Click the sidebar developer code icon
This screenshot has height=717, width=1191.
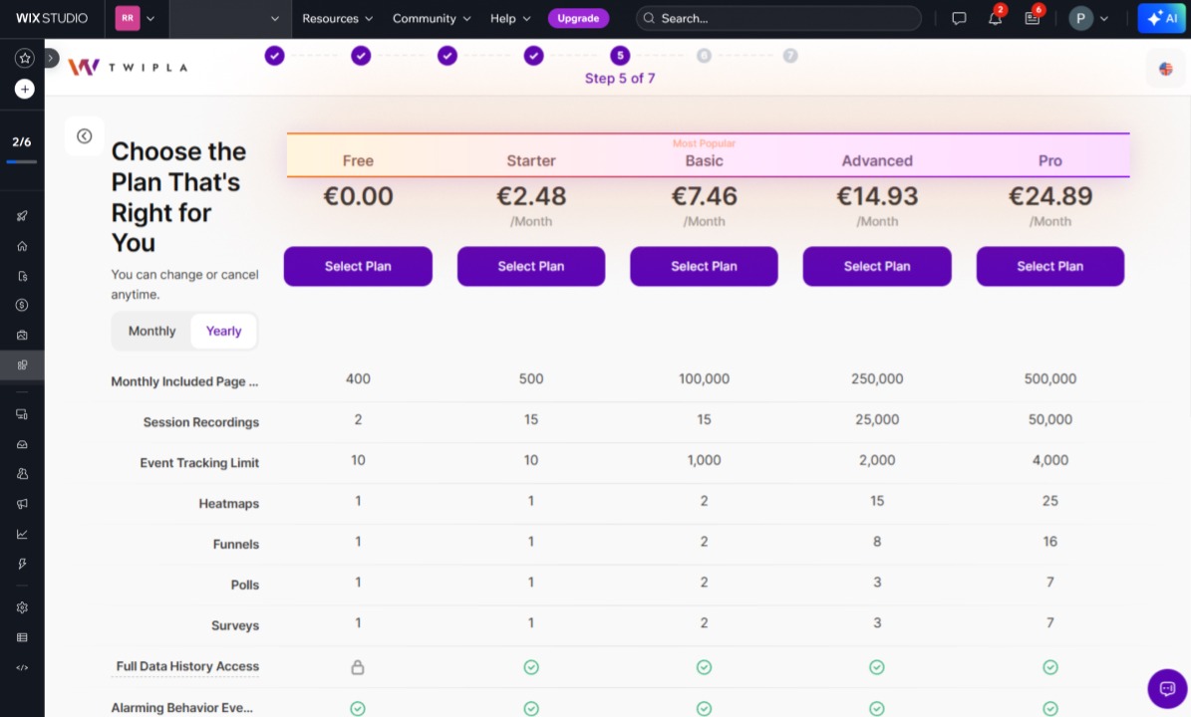coord(22,667)
